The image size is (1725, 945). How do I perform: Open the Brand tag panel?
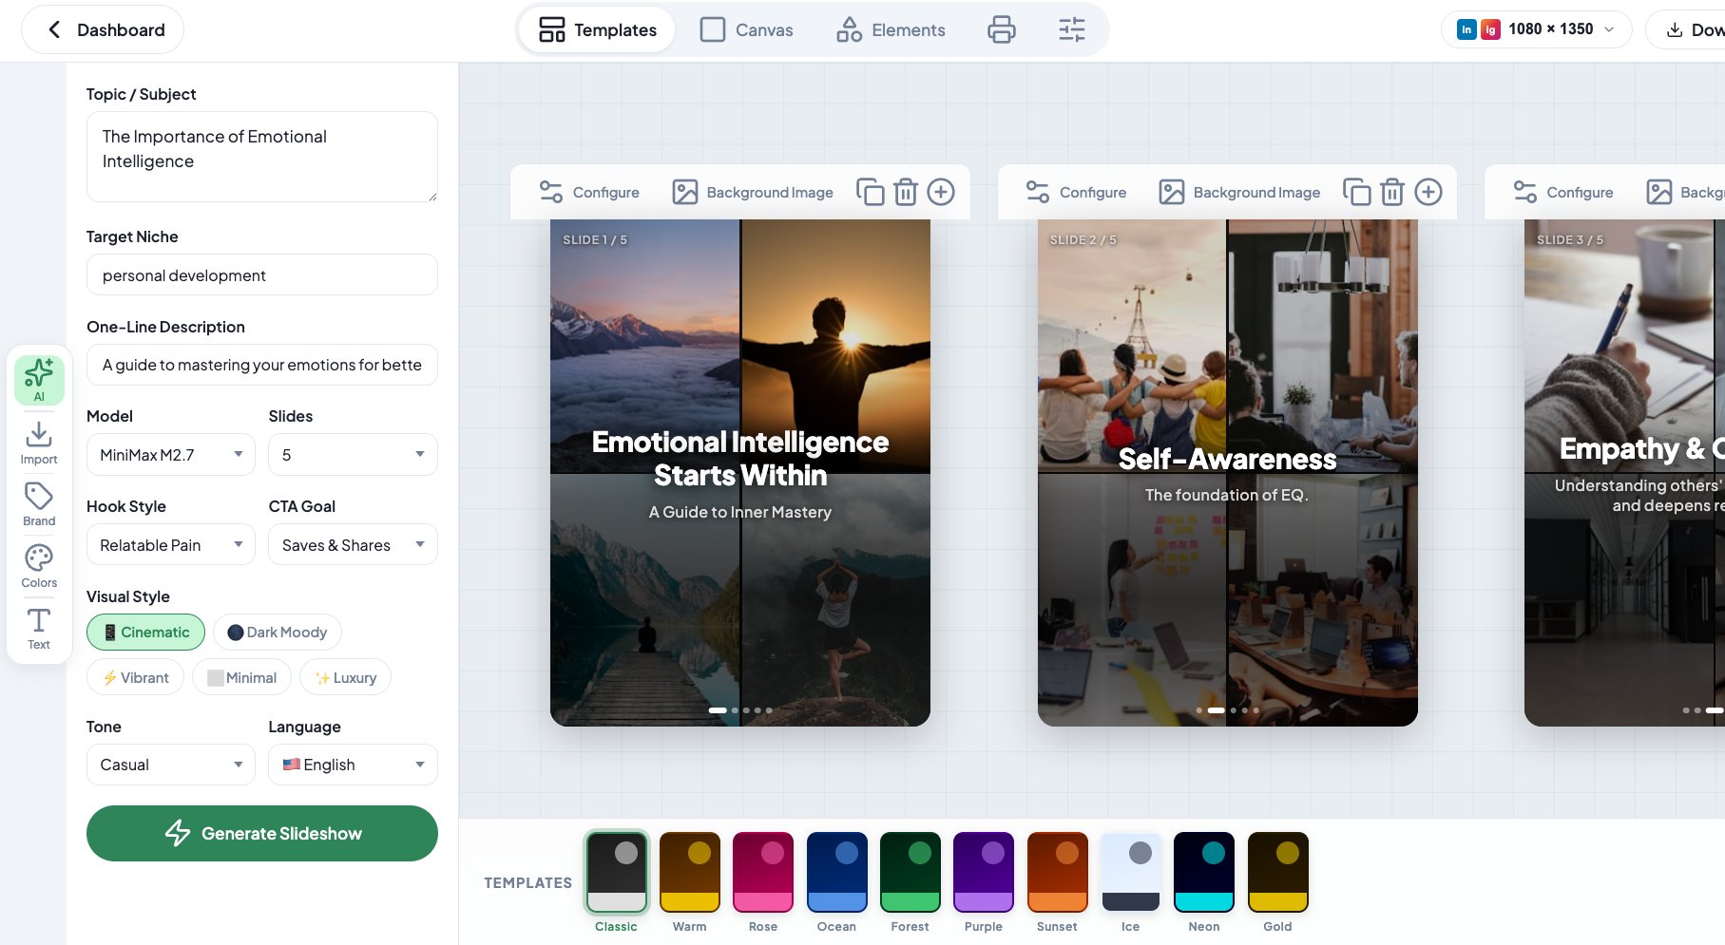pyautogui.click(x=39, y=505)
